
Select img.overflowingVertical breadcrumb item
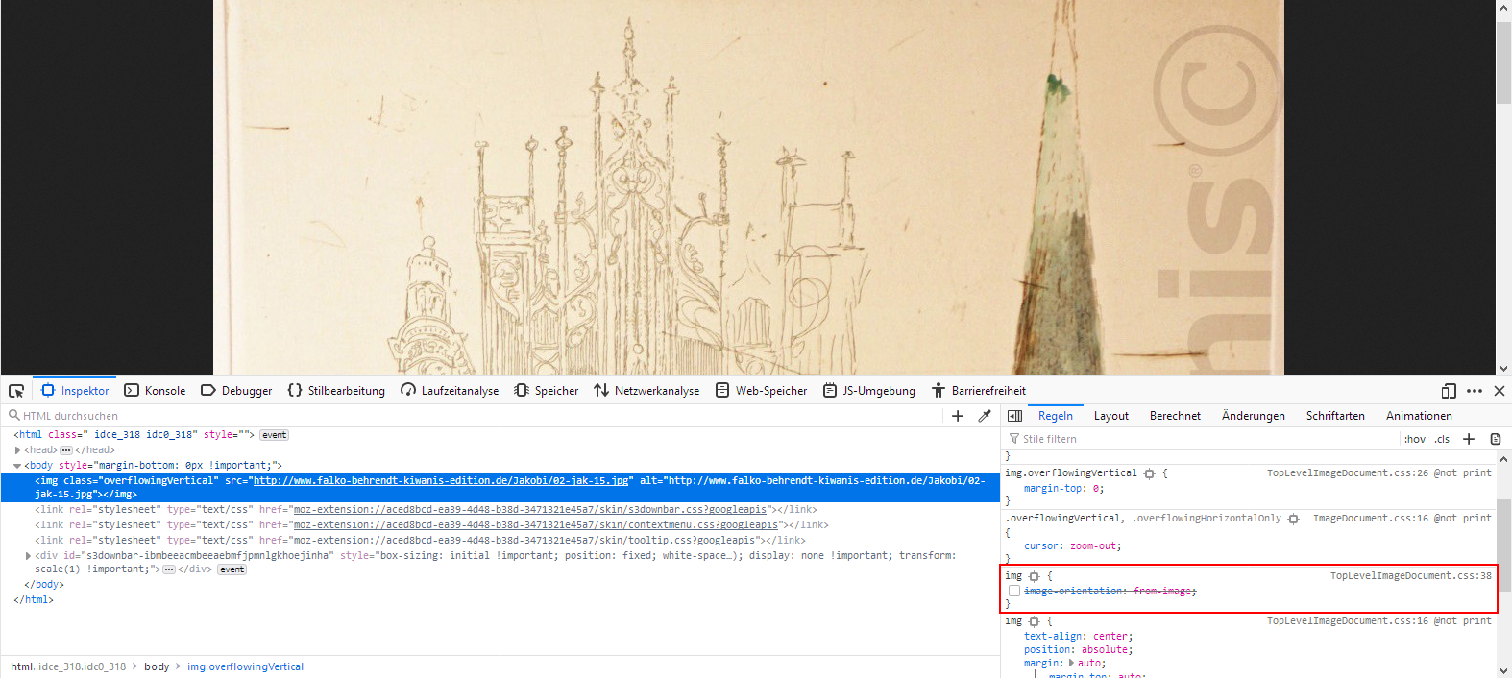(x=245, y=666)
